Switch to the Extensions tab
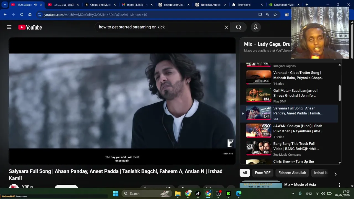Image resolution: width=354 pixels, height=199 pixels. (x=248, y=5)
